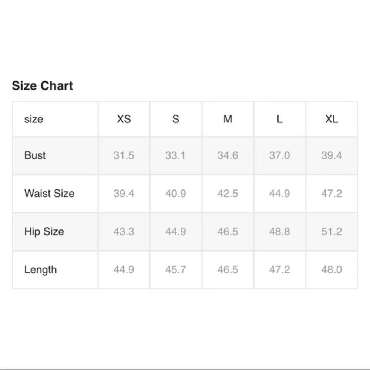Click the M size column header
The image size is (370, 370).
(x=228, y=119)
